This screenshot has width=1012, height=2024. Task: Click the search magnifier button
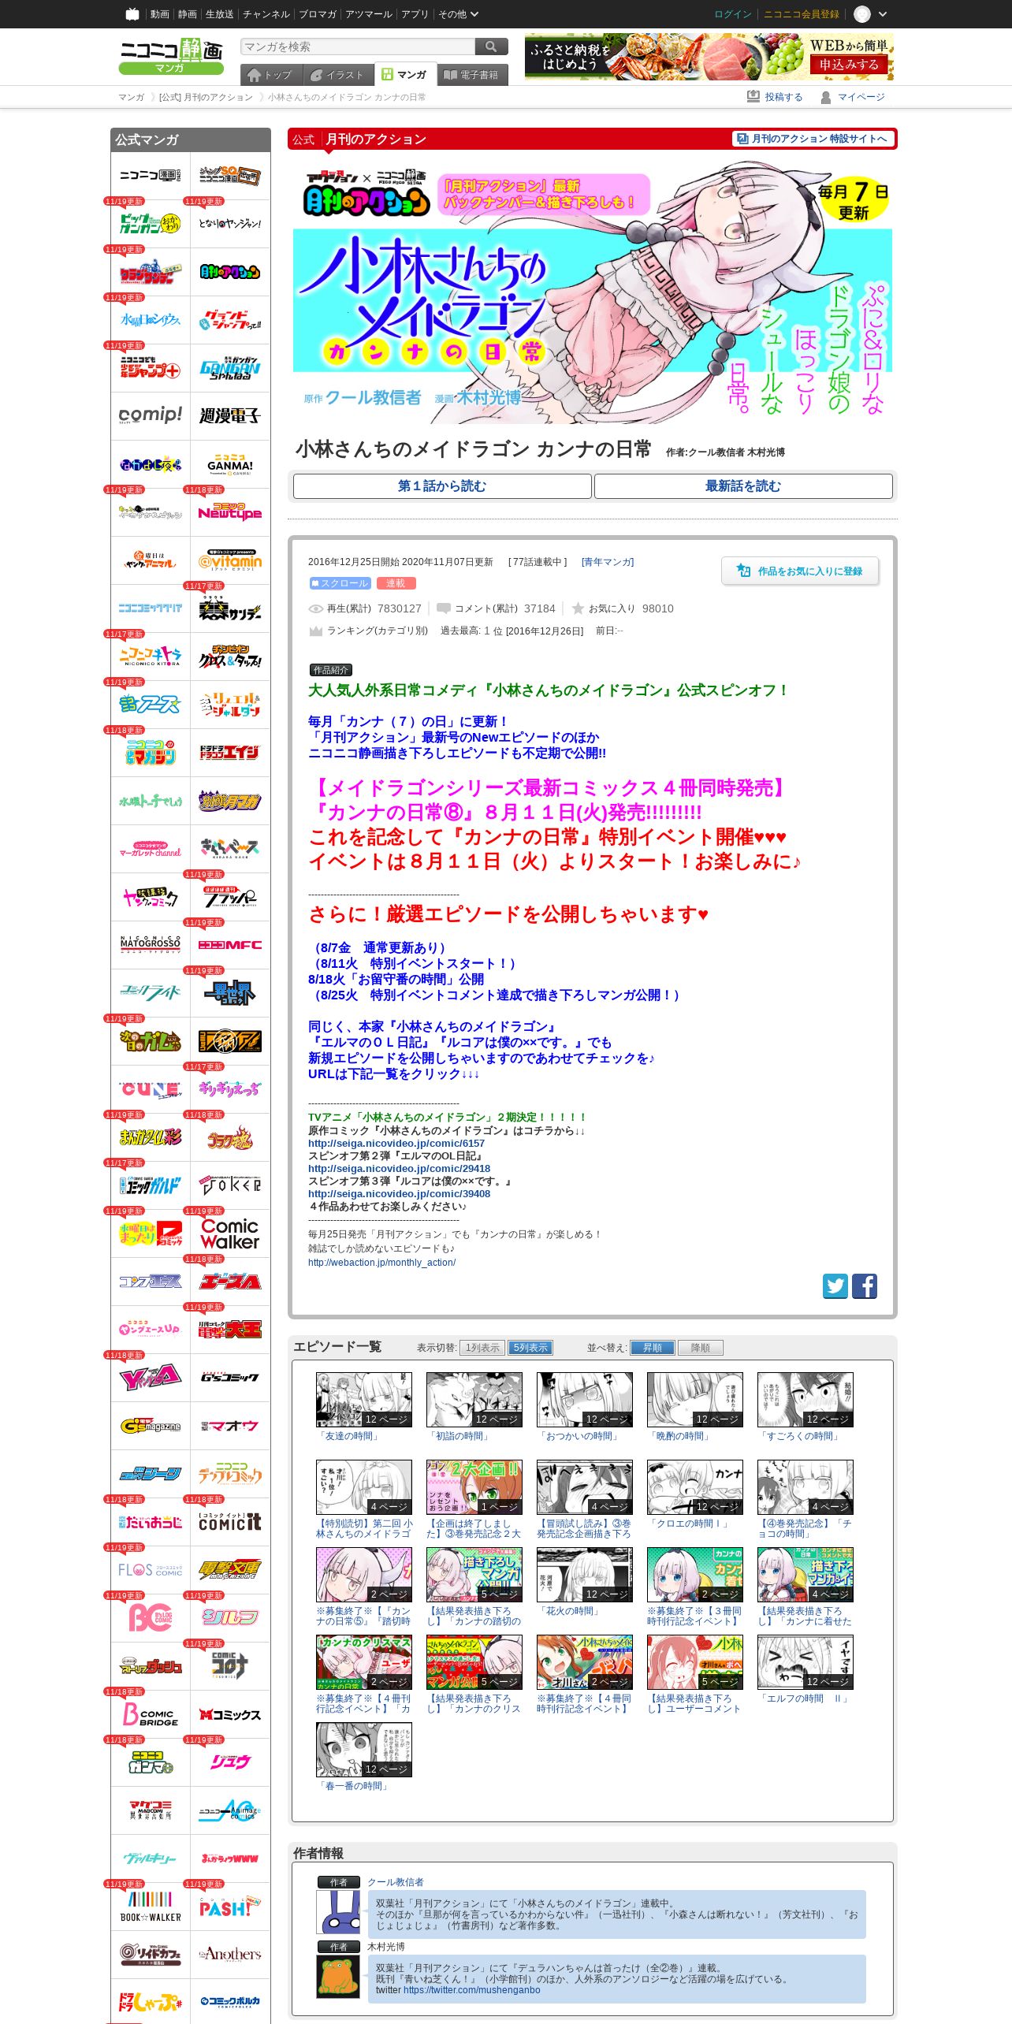(492, 47)
